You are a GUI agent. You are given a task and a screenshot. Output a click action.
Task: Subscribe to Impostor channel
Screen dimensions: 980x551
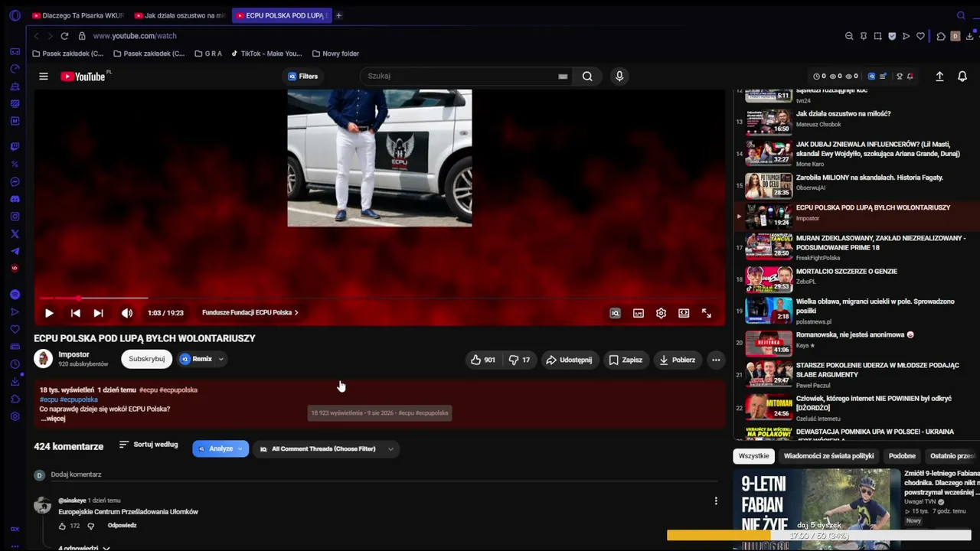coord(146,359)
